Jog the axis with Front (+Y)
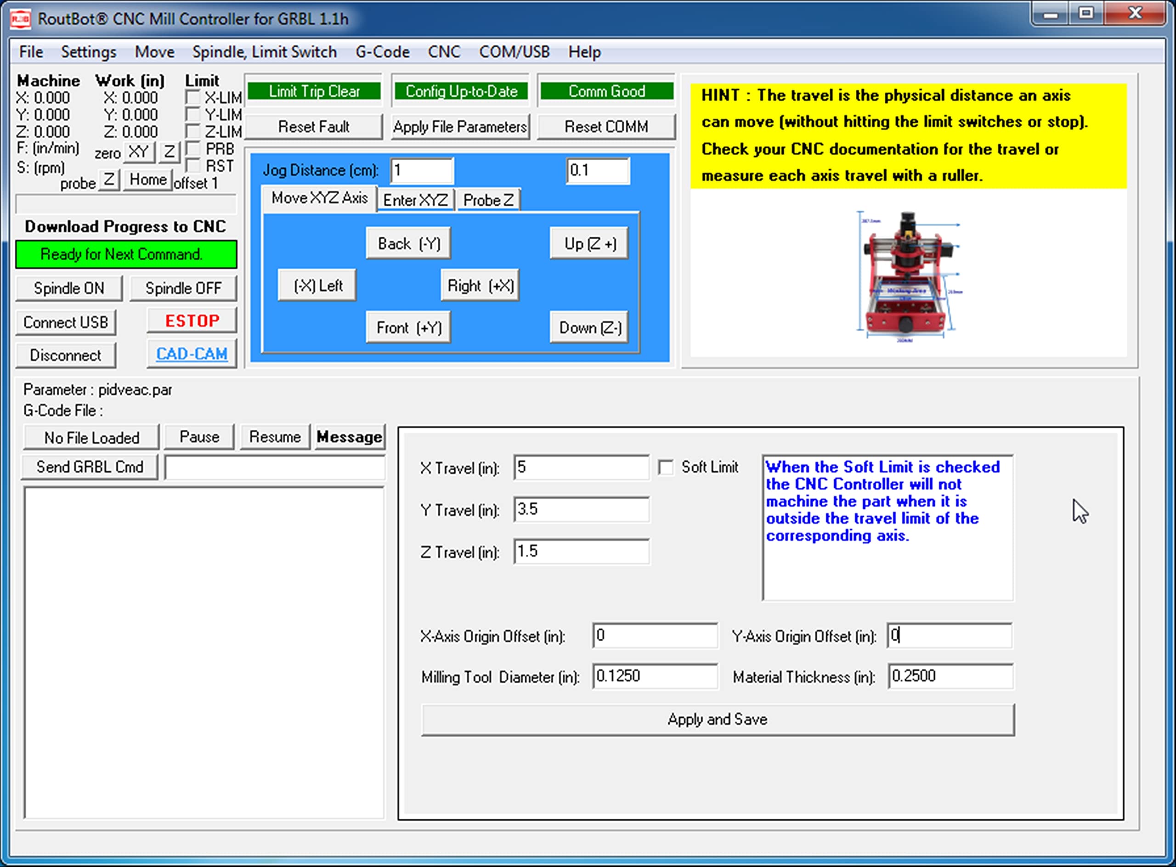 pyautogui.click(x=408, y=327)
